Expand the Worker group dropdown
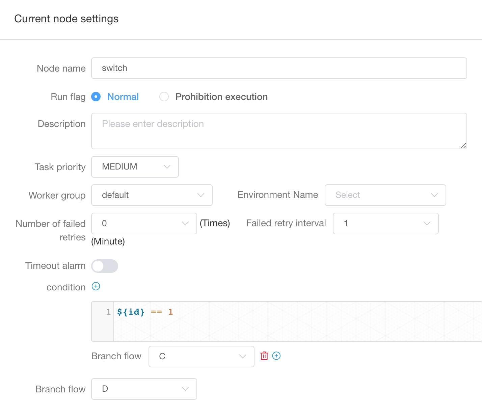Screen dimensions: 482x416 tap(152, 195)
